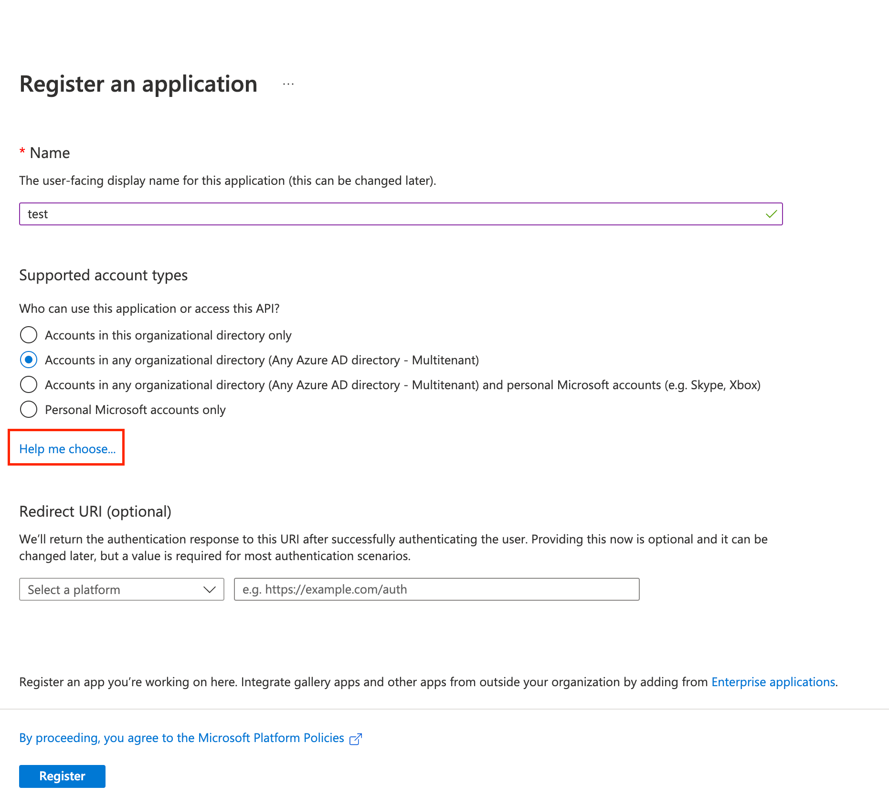Click the Register an application page title
The width and height of the screenshot is (889, 807).
(138, 84)
